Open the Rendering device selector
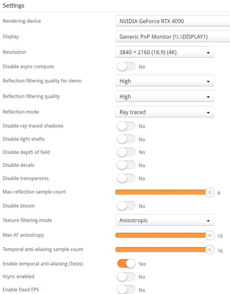230x294 pixels. click(172, 21)
